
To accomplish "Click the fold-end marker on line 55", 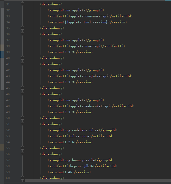I will coord(22,148).
